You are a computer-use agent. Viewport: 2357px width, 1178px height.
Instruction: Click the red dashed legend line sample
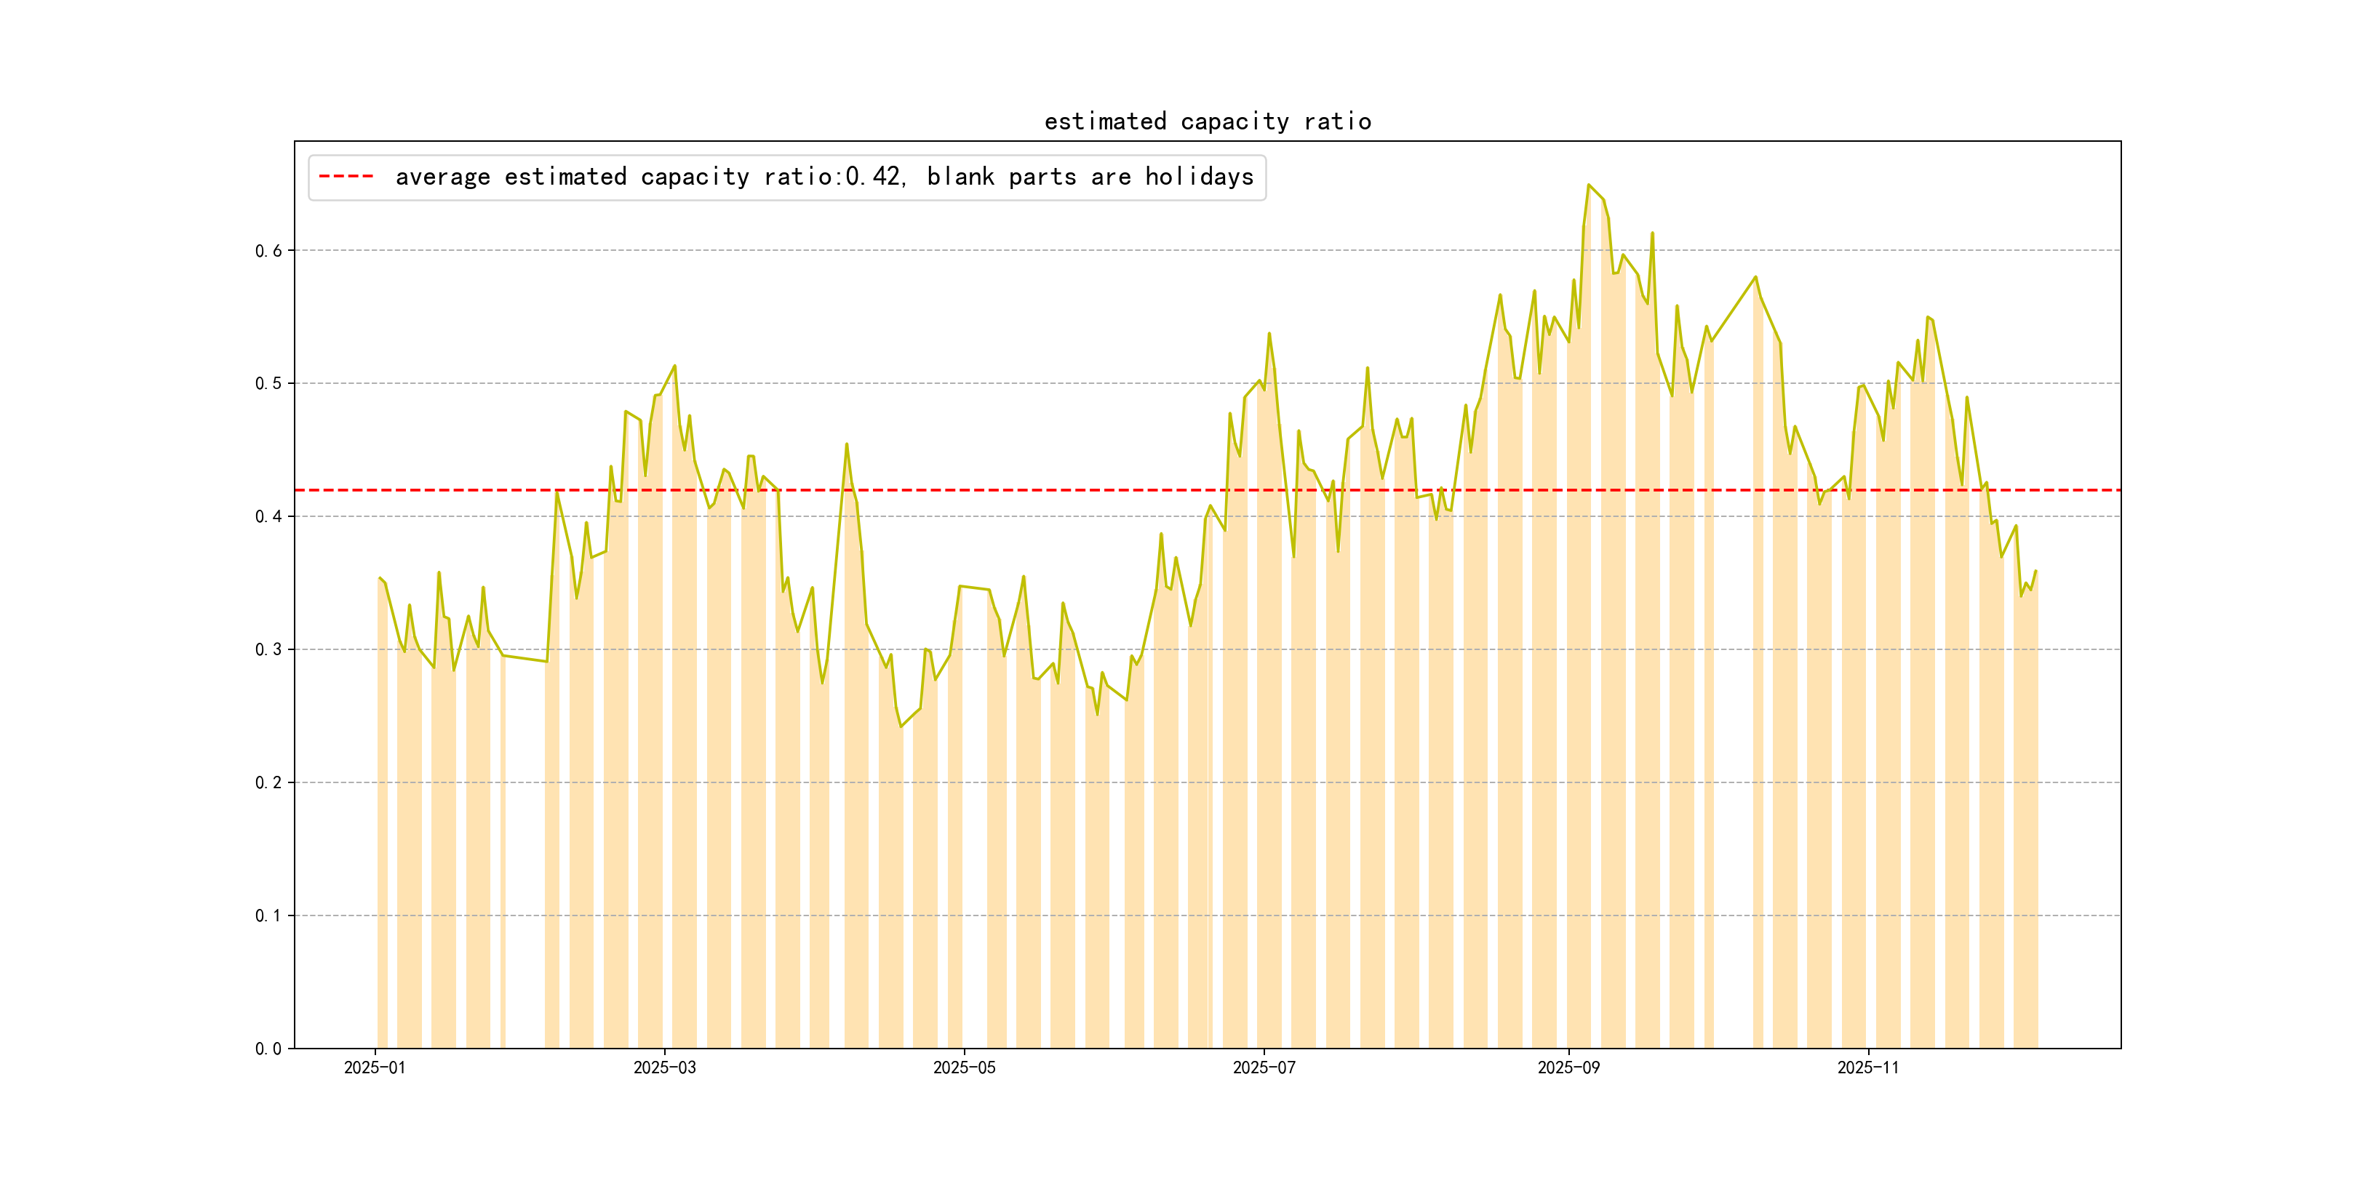coord(346,177)
